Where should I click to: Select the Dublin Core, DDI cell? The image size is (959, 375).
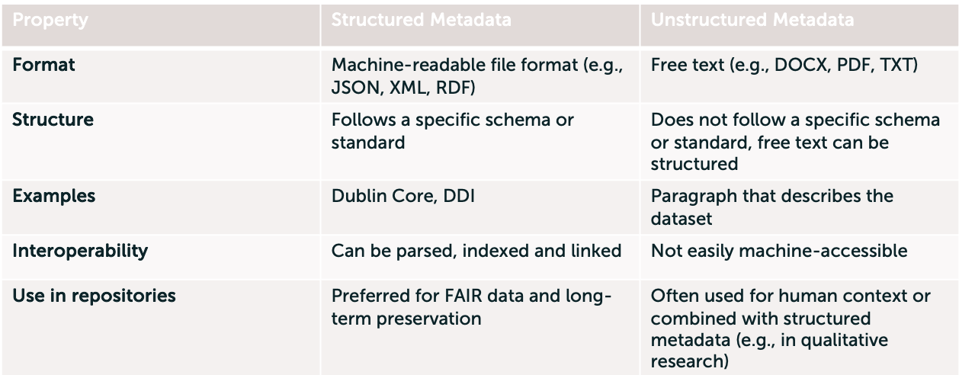pyautogui.click(x=402, y=197)
